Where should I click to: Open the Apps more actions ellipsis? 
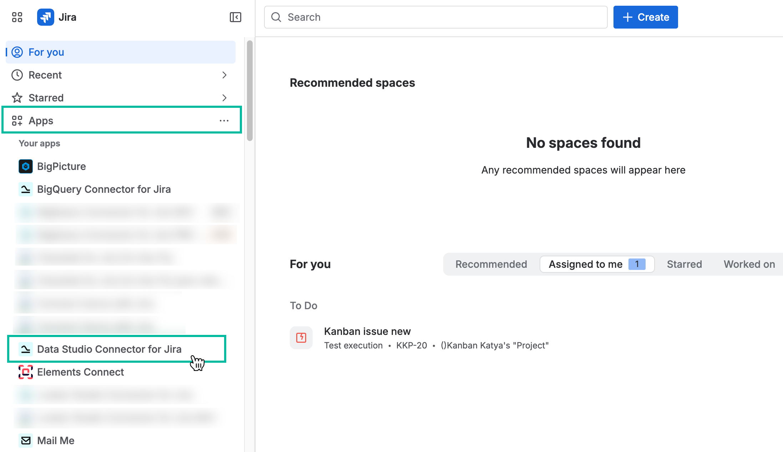224,121
